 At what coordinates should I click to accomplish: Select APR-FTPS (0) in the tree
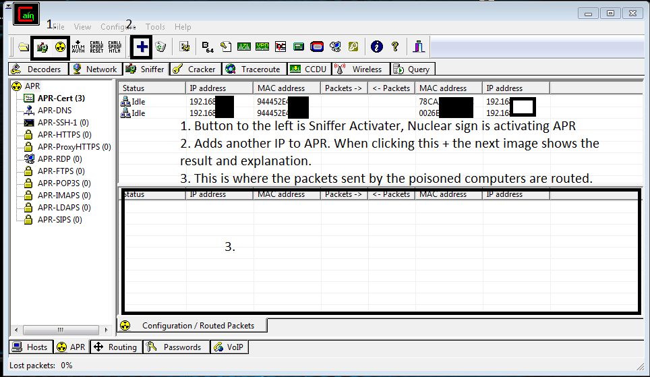pos(61,171)
